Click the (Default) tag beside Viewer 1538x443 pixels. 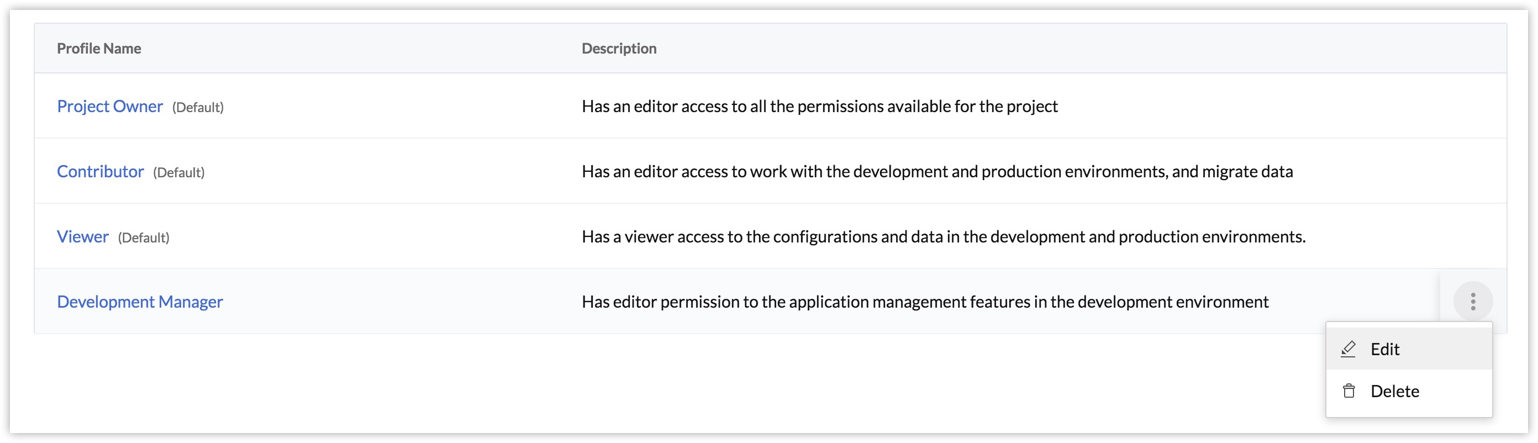tap(143, 238)
